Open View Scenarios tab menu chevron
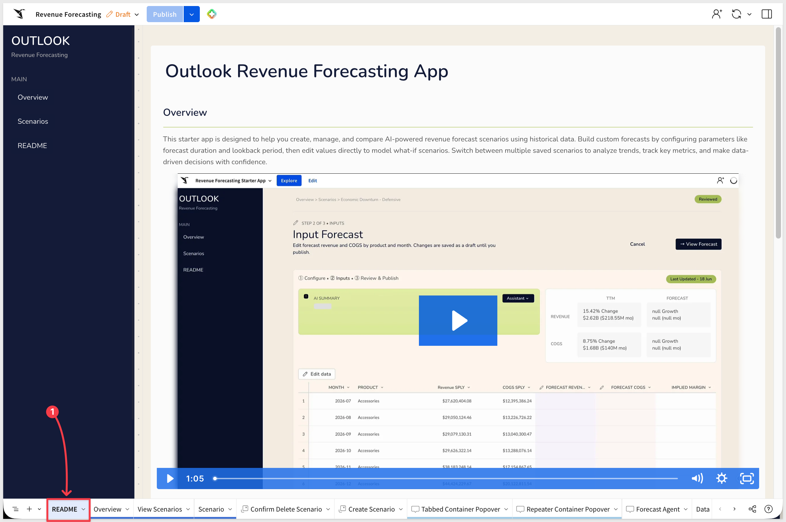 pos(188,509)
